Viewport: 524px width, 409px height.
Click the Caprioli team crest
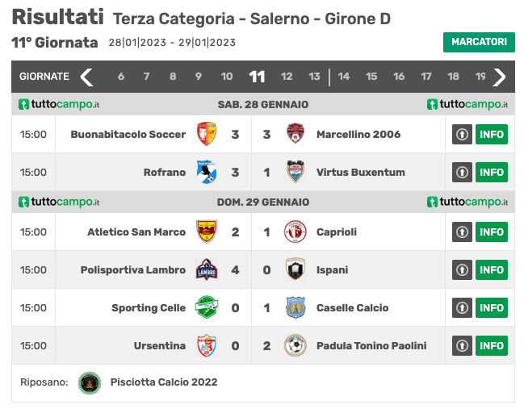(296, 232)
